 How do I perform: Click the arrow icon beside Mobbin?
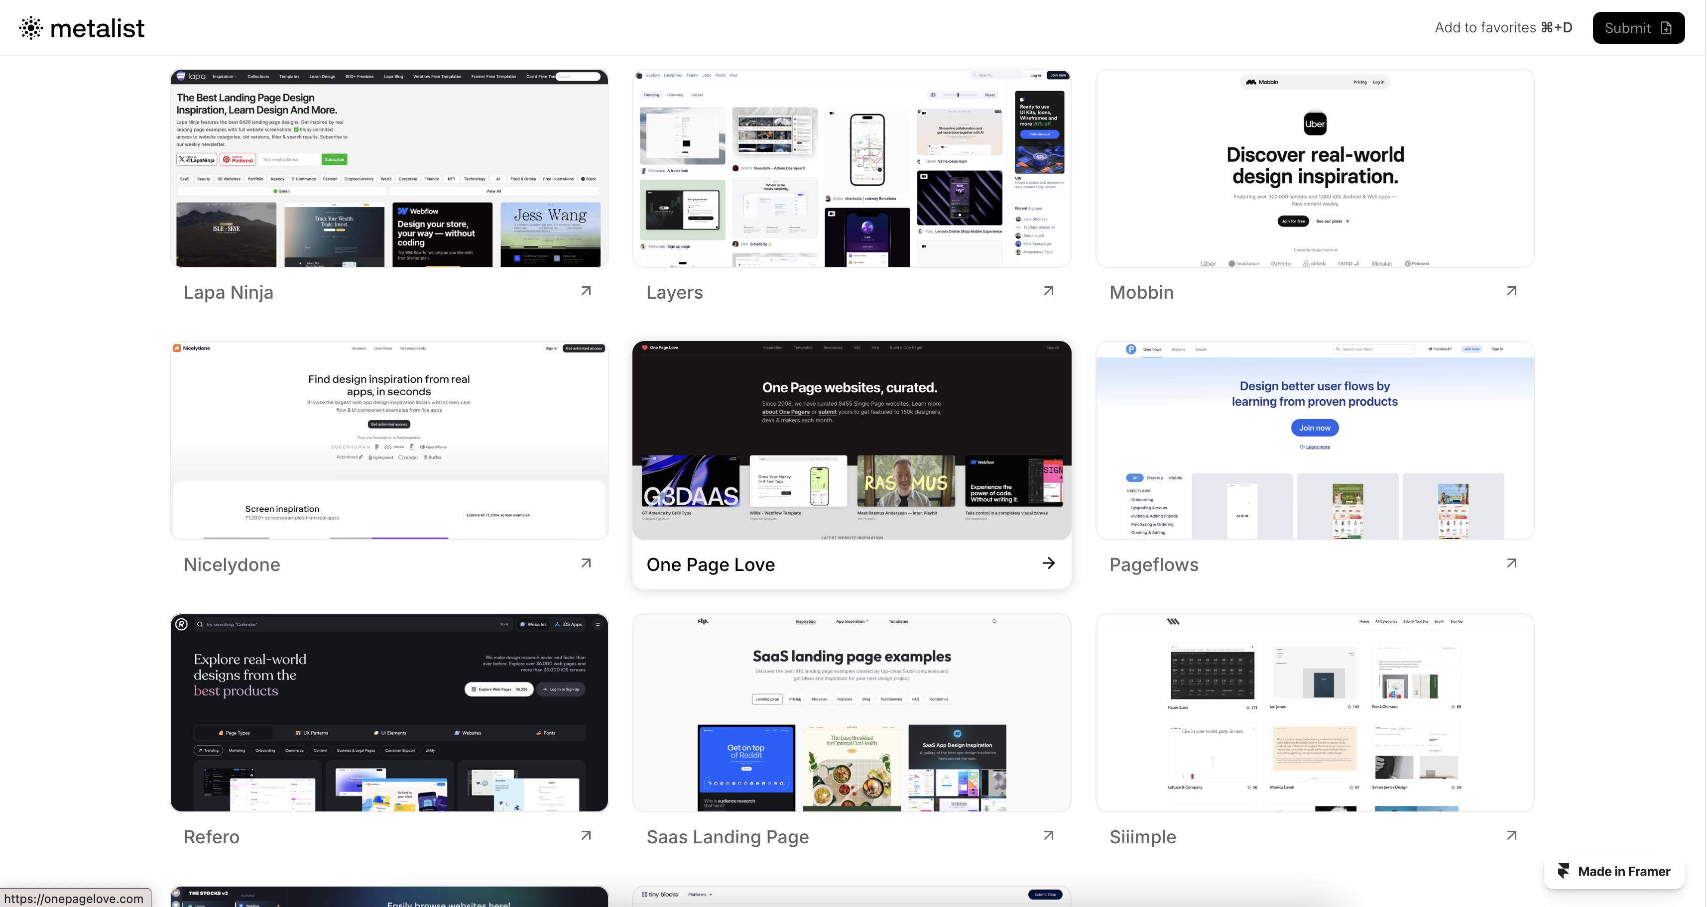1511,291
